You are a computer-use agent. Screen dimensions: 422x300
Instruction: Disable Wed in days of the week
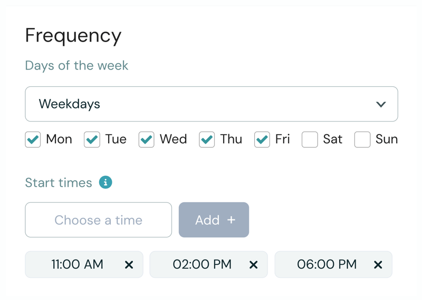[147, 139]
